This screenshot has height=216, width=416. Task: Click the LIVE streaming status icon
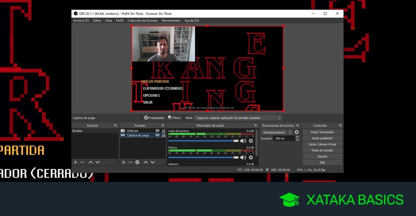240,170
